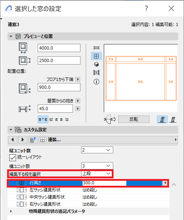The width and height of the screenshot is (184, 220).
Task: Open the 連装 page selector menu
Action: 108,140
